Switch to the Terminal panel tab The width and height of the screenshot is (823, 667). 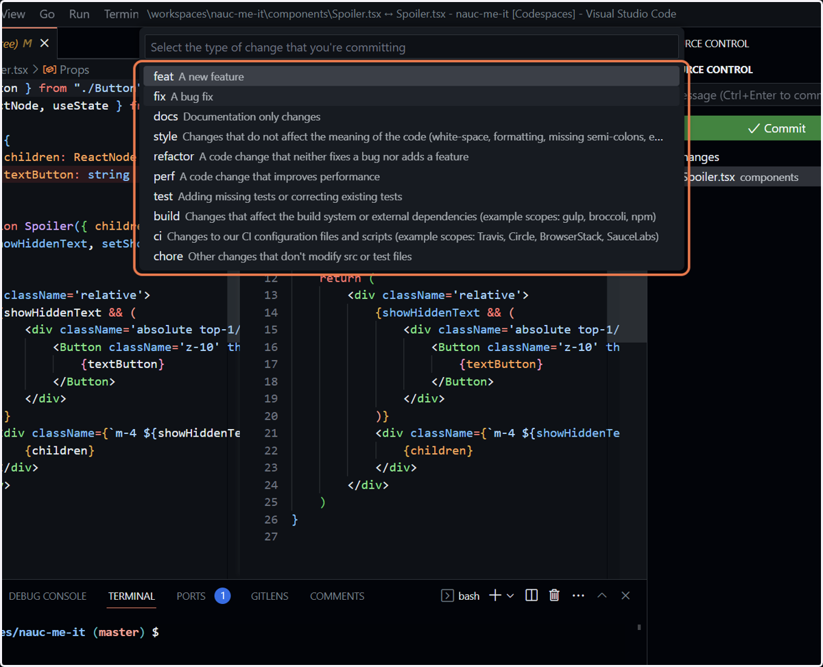pyautogui.click(x=132, y=596)
